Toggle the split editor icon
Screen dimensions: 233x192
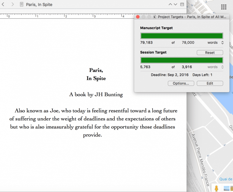[182, 5]
